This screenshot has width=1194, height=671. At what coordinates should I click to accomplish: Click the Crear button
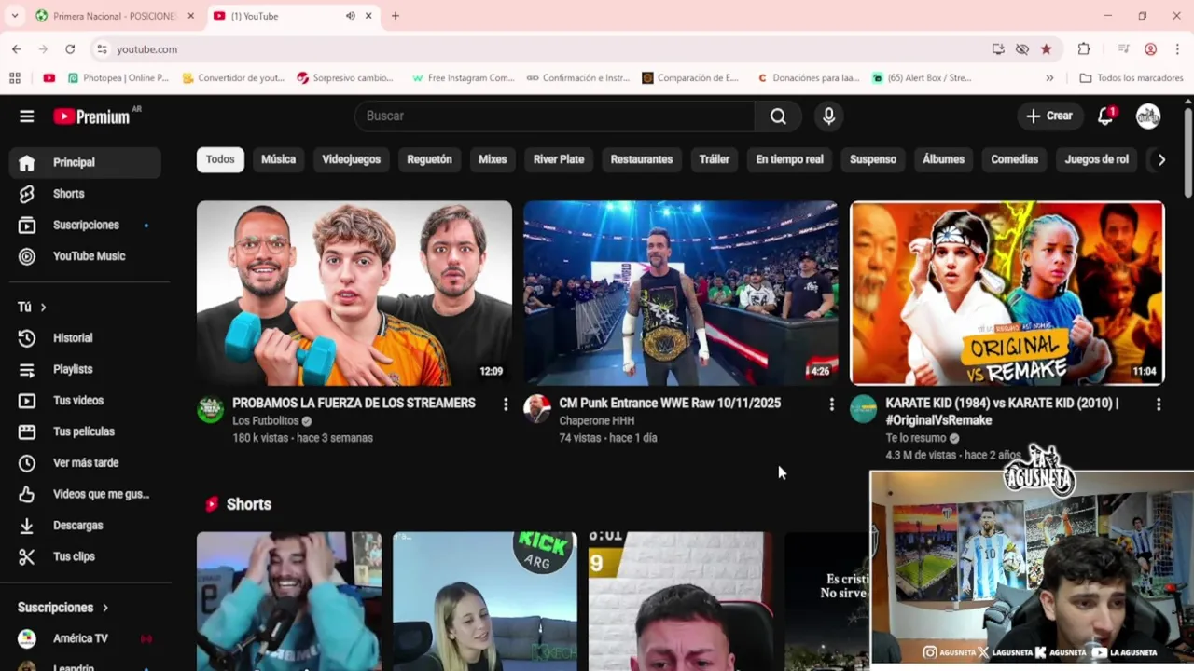(x=1049, y=116)
